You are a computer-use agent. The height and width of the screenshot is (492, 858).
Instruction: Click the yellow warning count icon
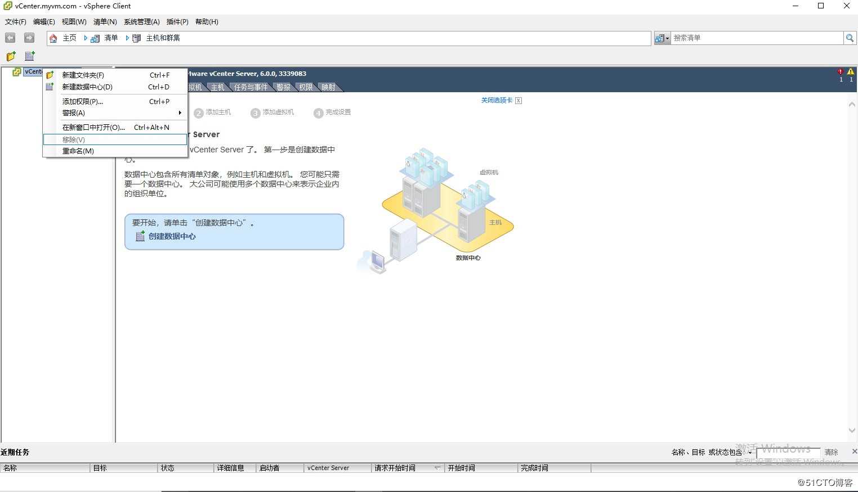tap(851, 72)
